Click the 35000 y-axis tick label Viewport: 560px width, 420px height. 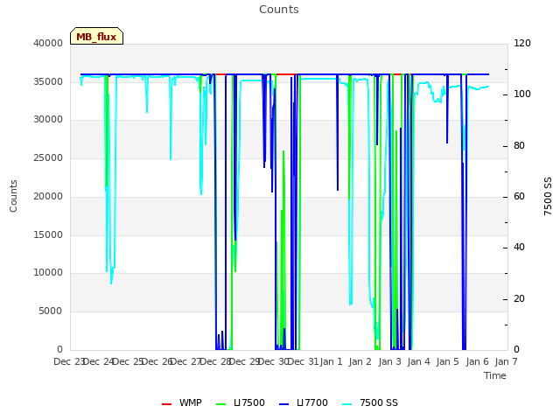48,81
